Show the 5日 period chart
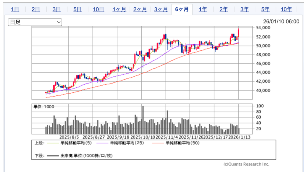Viewport: 304px width, 172px height. click(x=77, y=9)
